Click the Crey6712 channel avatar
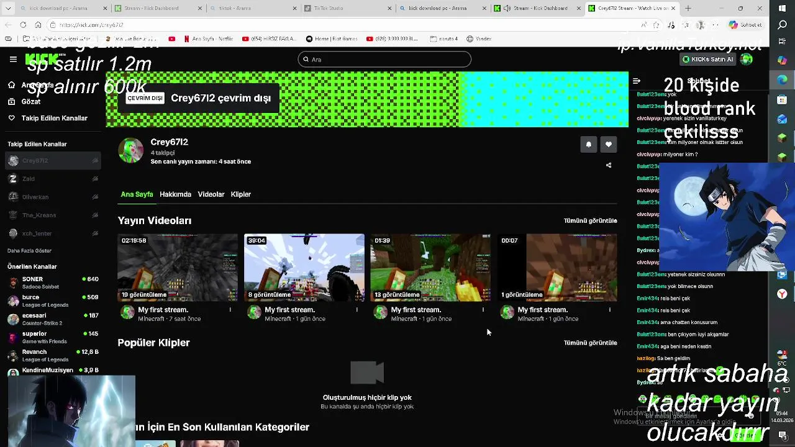Viewport: 795px width, 447px height. 130,150
